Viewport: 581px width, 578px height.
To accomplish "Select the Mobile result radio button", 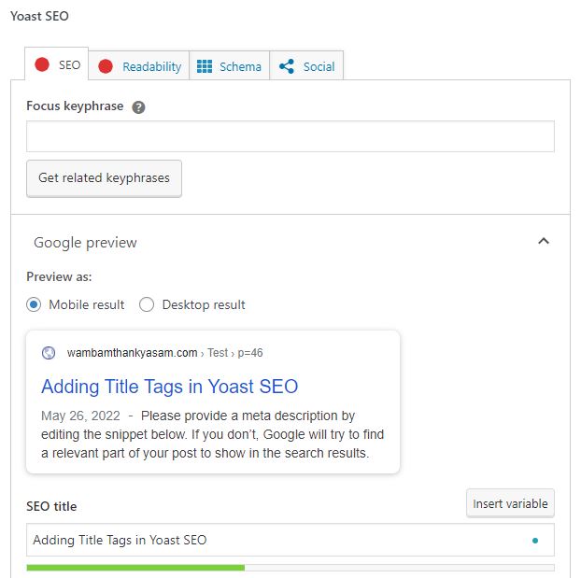I will click(x=34, y=304).
